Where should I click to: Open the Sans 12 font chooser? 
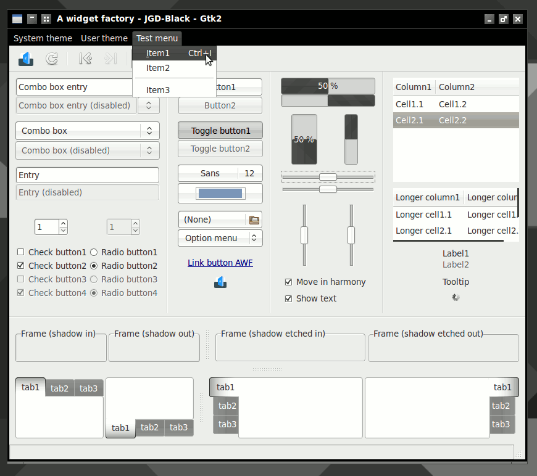coord(220,173)
